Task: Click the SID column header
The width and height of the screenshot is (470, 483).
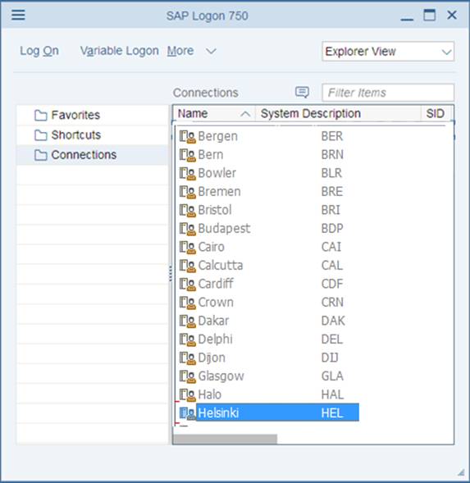Action: (x=436, y=114)
